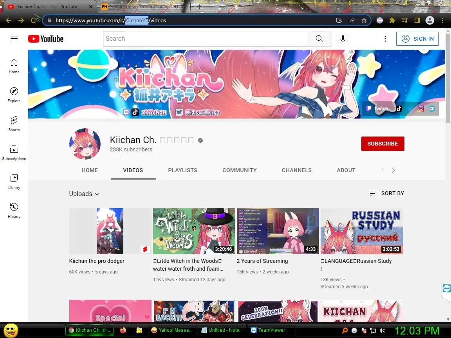Click the SIGN IN button
Screen dimensions: 451x338
click(417, 39)
